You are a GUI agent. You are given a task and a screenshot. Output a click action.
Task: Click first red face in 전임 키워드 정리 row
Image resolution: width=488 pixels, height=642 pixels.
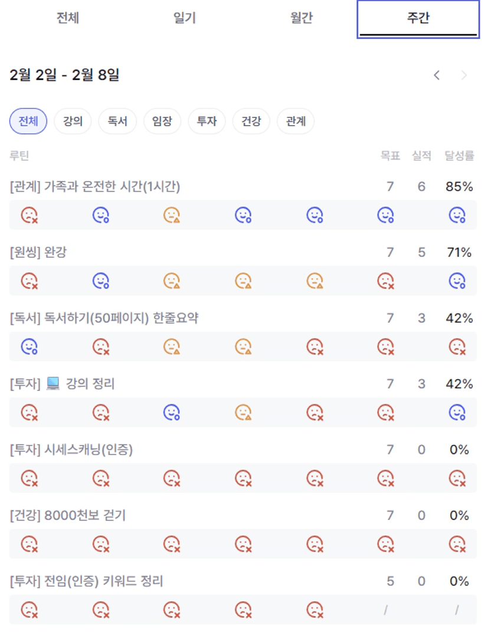[x=29, y=610]
